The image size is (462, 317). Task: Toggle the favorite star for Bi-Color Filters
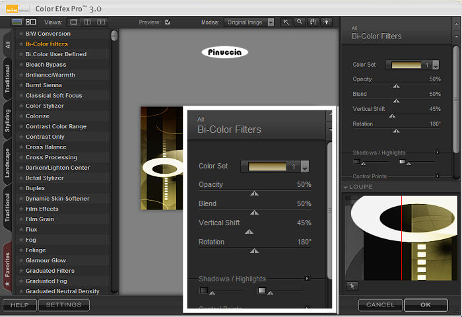click(21, 44)
